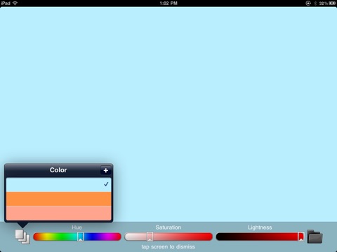337x252 pixels.
Task: Click the 'tap screen to dismiss' text
Action: tap(168, 247)
